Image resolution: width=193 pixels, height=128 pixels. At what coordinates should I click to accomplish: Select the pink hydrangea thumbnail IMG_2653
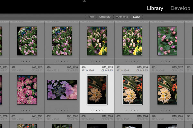(27, 90)
